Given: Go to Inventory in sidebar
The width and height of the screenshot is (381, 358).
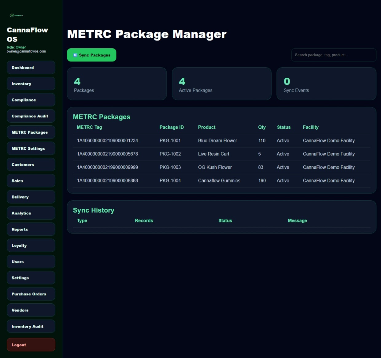Looking at the screenshot, I should click(31, 84).
